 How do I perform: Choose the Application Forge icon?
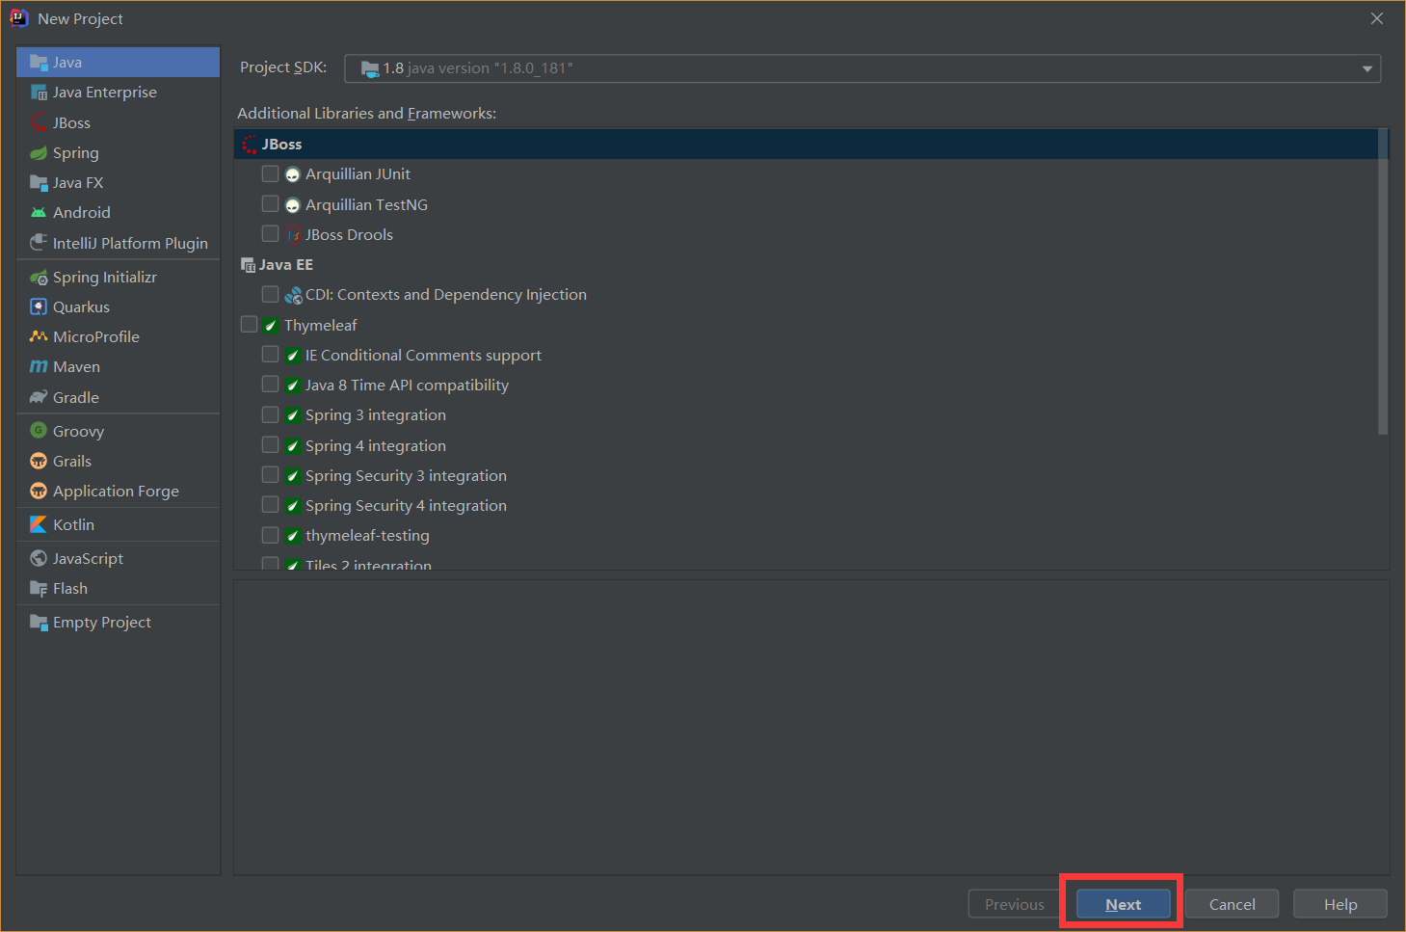tap(39, 492)
